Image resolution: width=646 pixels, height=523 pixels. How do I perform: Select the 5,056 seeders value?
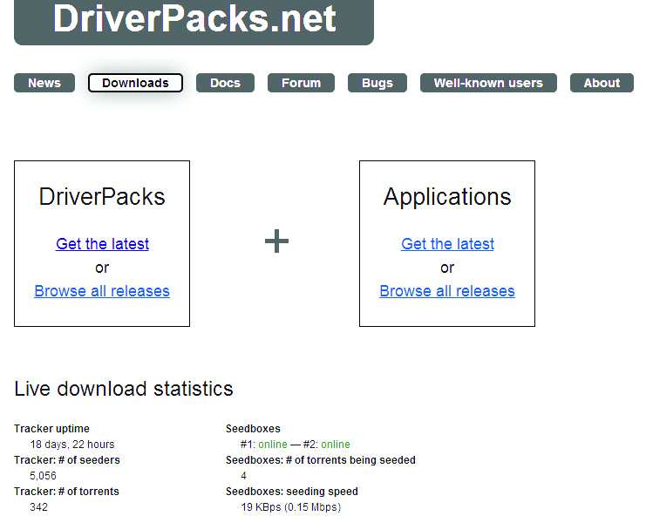point(43,476)
